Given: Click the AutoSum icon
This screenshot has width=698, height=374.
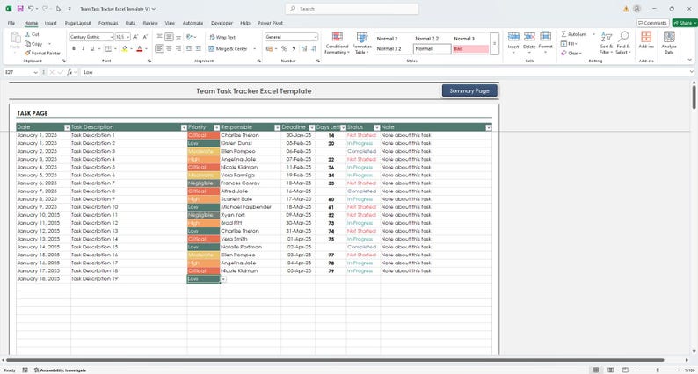Looking at the screenshot, I should 563,34.
